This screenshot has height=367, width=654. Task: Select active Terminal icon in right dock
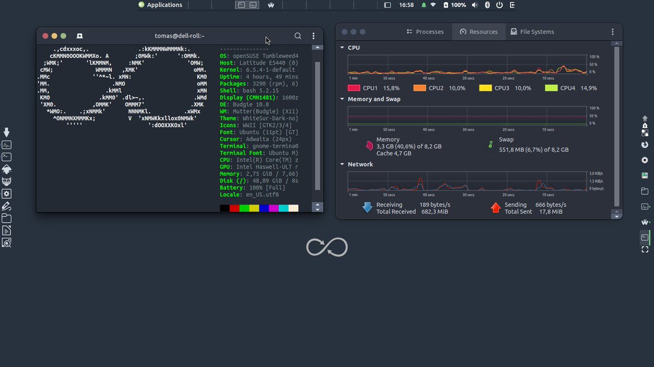tap(645, 238)
